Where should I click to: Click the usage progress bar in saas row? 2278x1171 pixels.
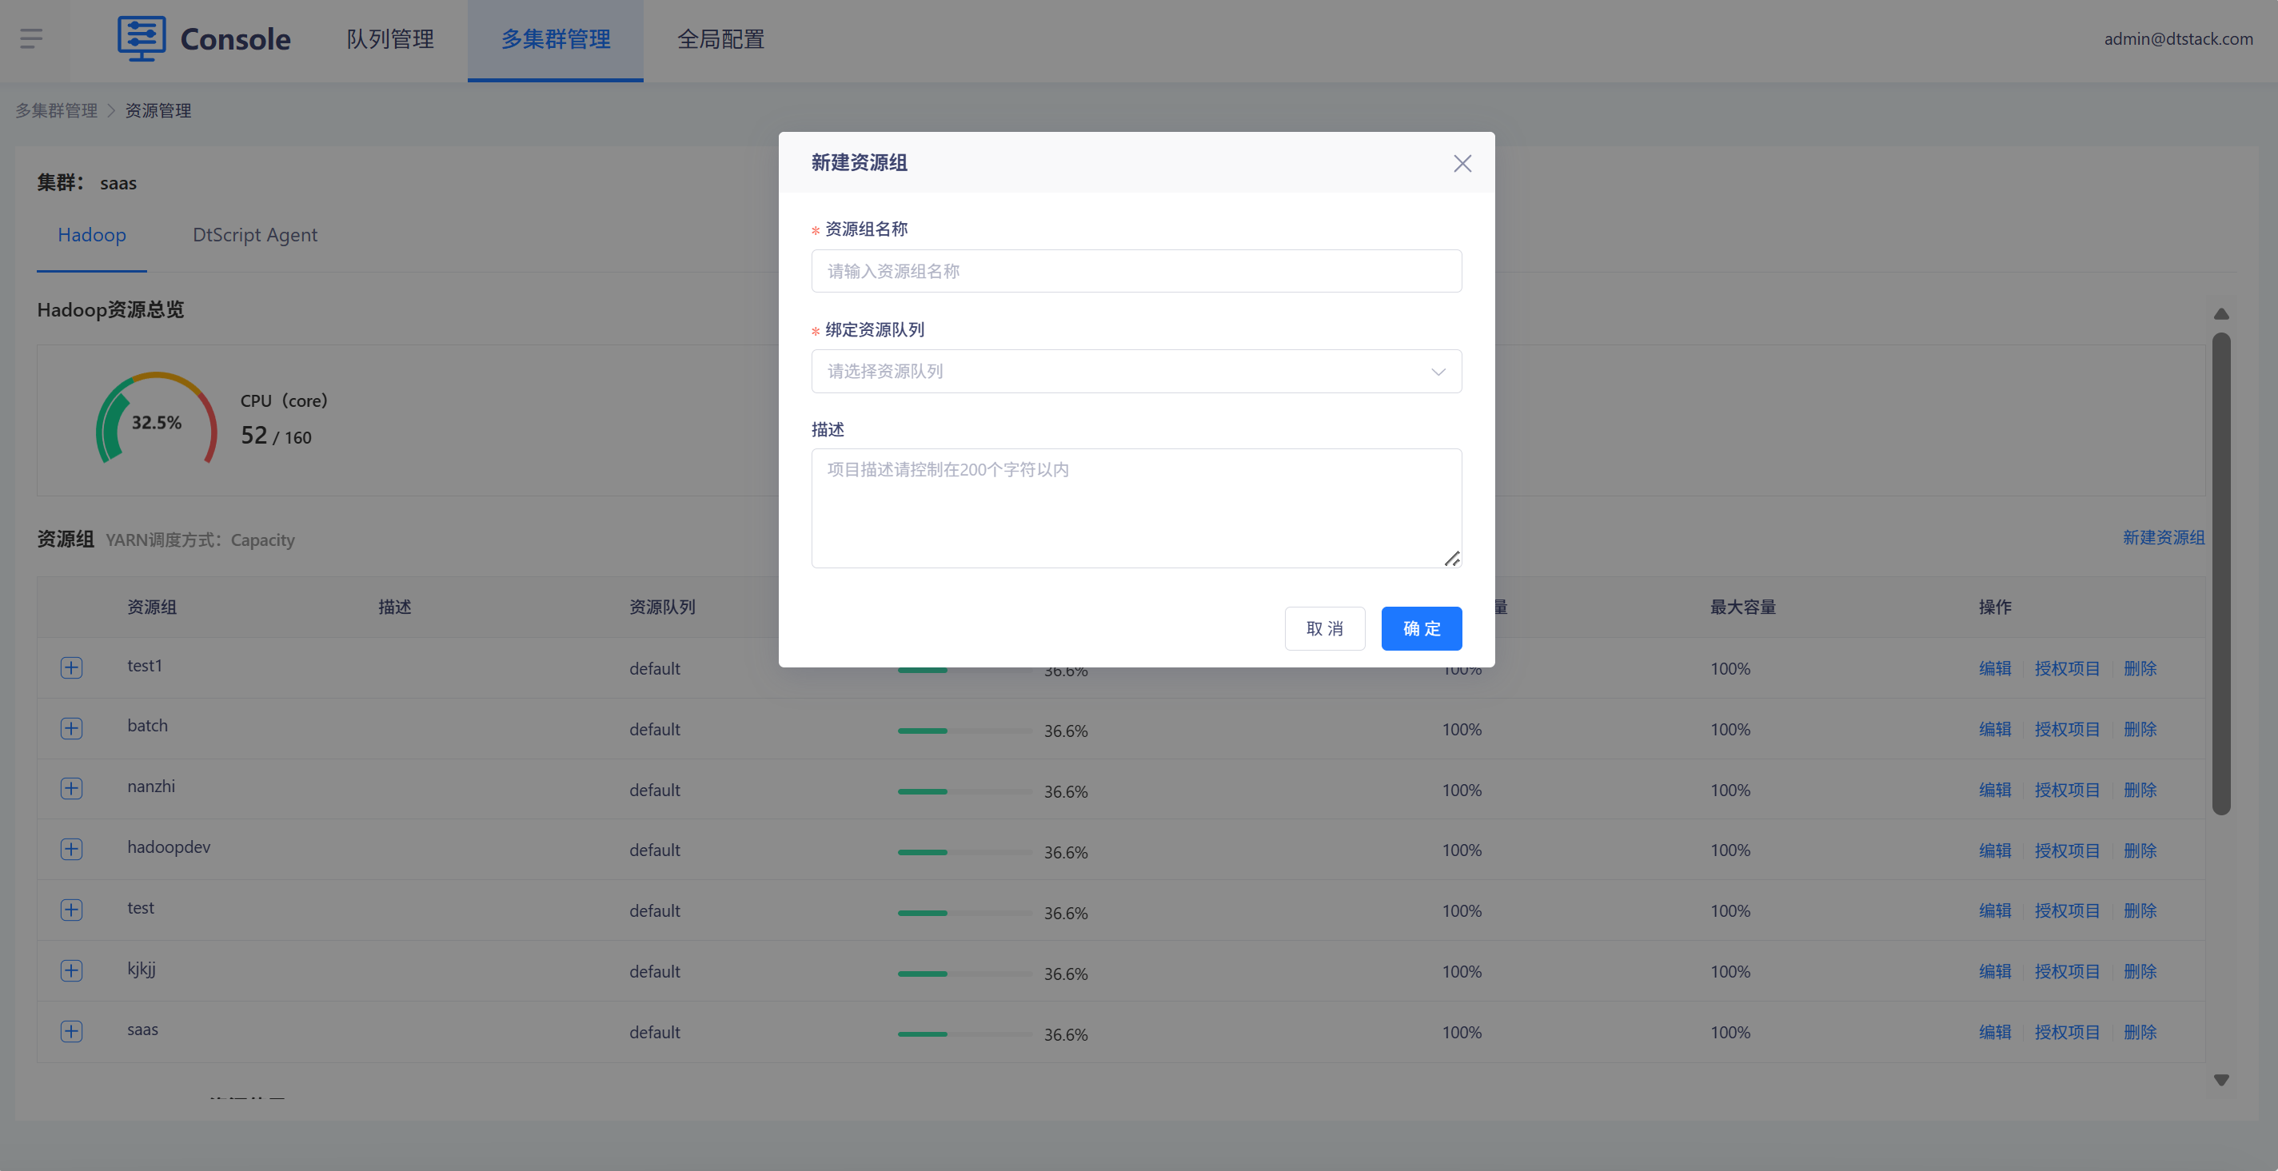click(965, 1034)
